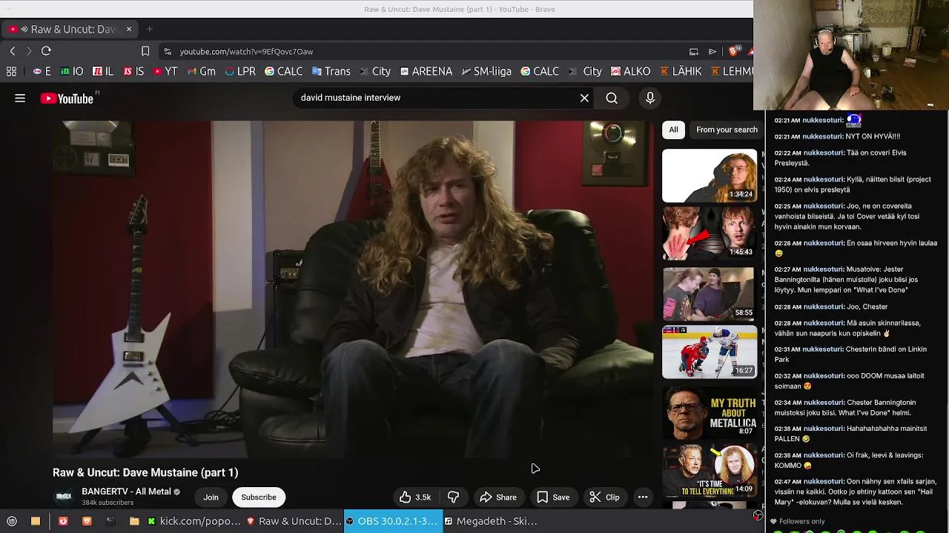Open the bookmarks apps grid icon
The image size is (949, 533).
coord(11,72)
